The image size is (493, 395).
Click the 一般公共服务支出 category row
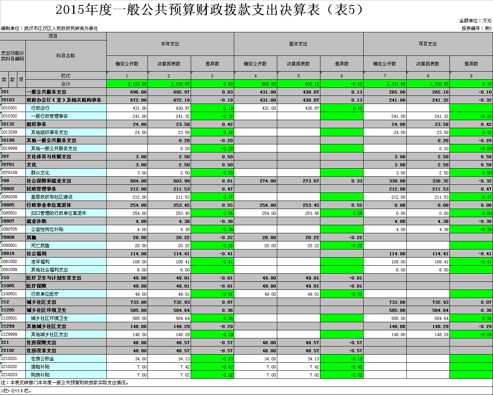(x=66, y=92)
